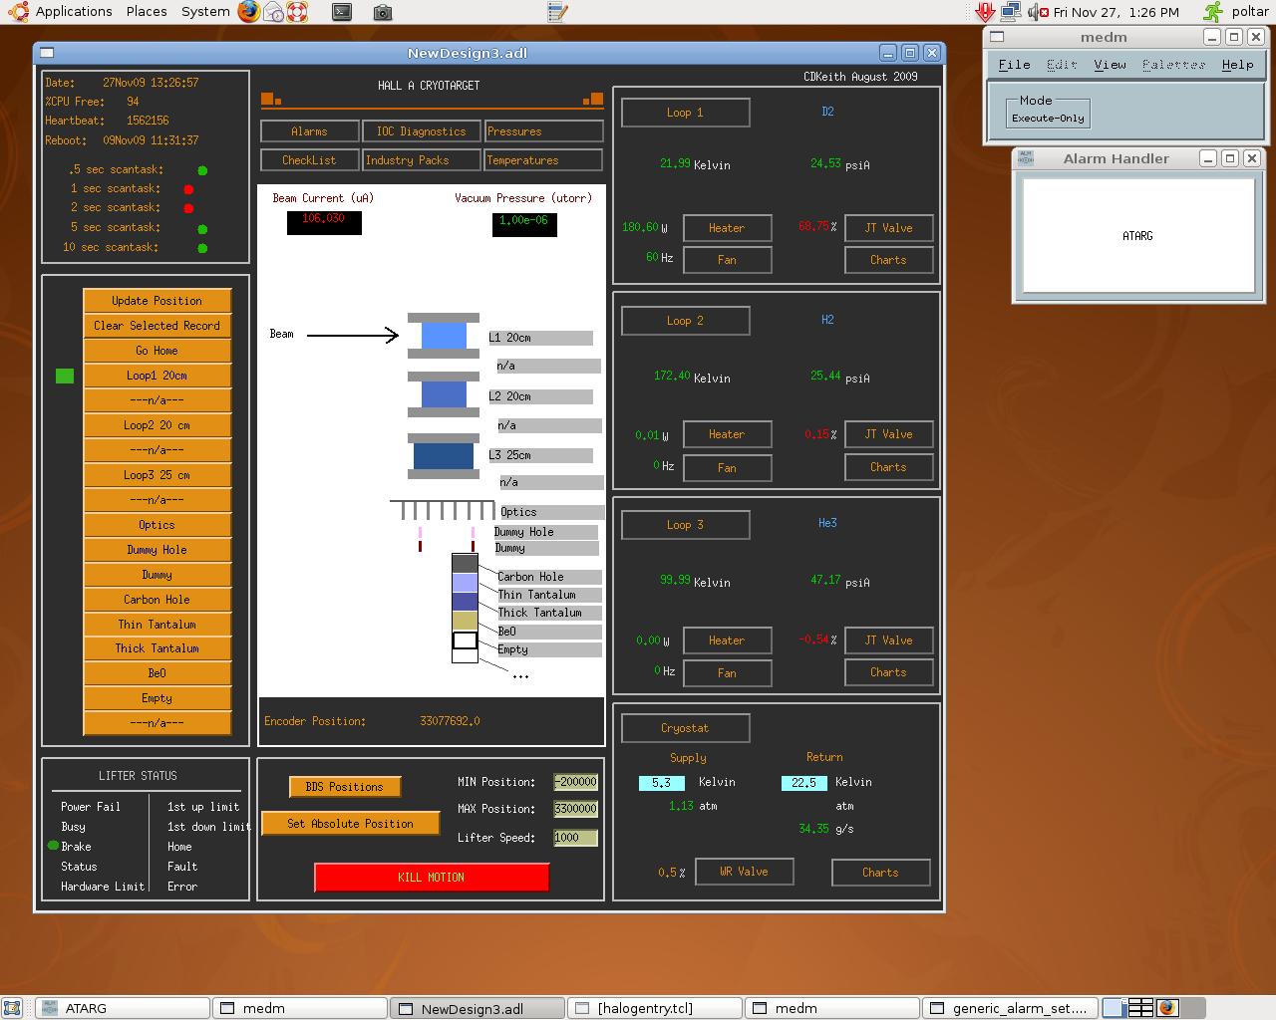
Task: Open the CheckList display
Action: pyautogui.click(x=309, y=160)
